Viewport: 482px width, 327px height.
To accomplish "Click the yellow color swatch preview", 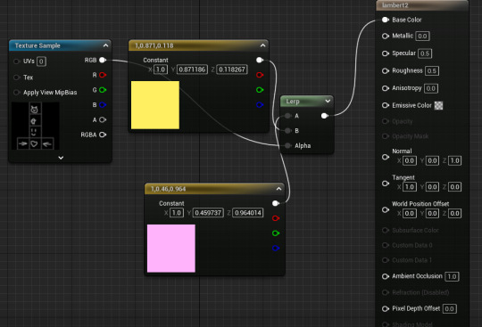I will coord(155,105).
